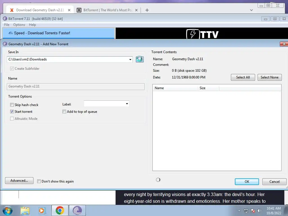
Task: Click the Cancel button
Action: (x=274, y=182)
